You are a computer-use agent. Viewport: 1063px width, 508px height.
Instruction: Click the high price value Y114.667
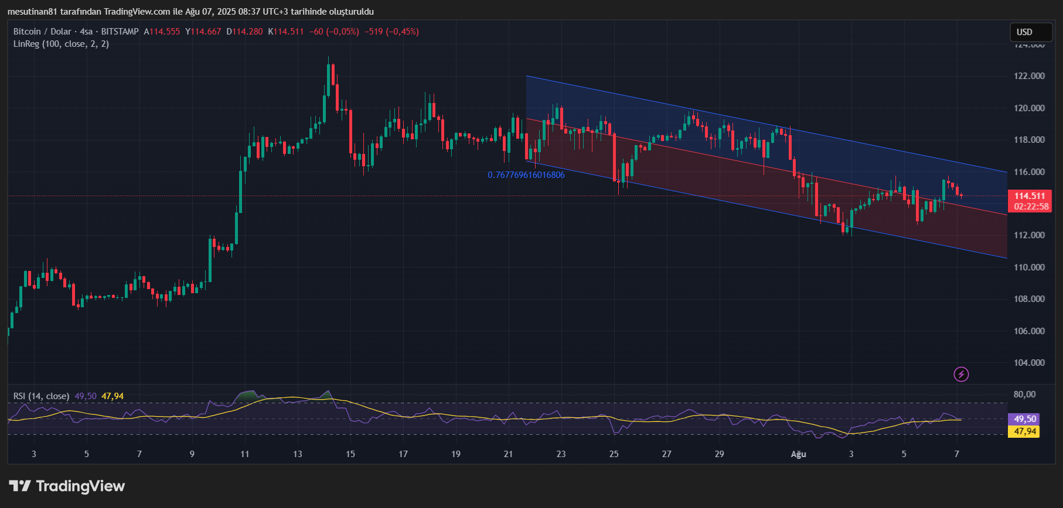click(203, 32)
